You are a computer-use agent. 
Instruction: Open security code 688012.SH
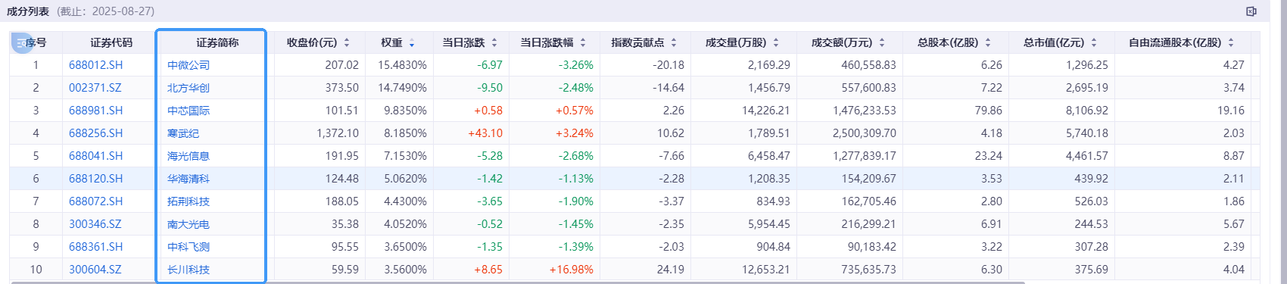pos(95,65)
